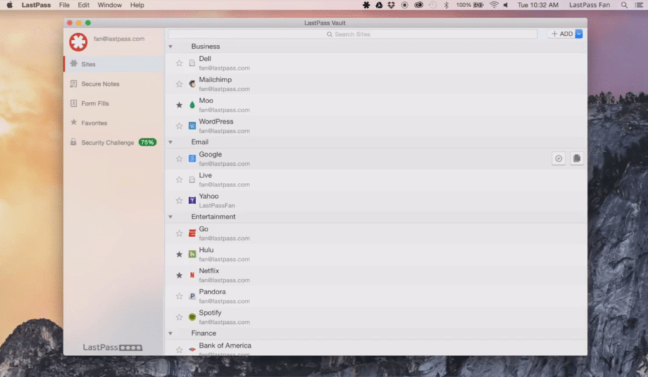Viewport: 648px width, 377px height.
Task: Click the Yahoo site icon
Action: coord(192,201)
